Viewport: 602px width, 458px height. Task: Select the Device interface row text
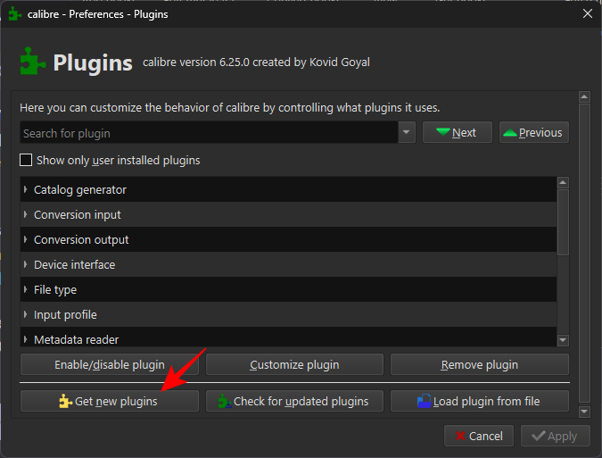click(x=75, y=265)
